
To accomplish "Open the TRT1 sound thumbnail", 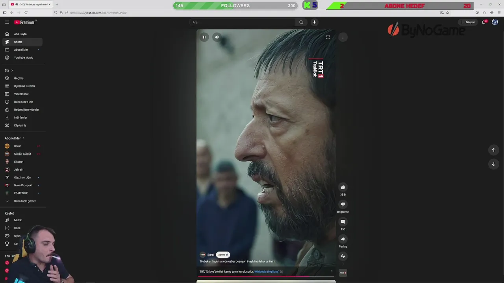I will click(x=343, y=272).
